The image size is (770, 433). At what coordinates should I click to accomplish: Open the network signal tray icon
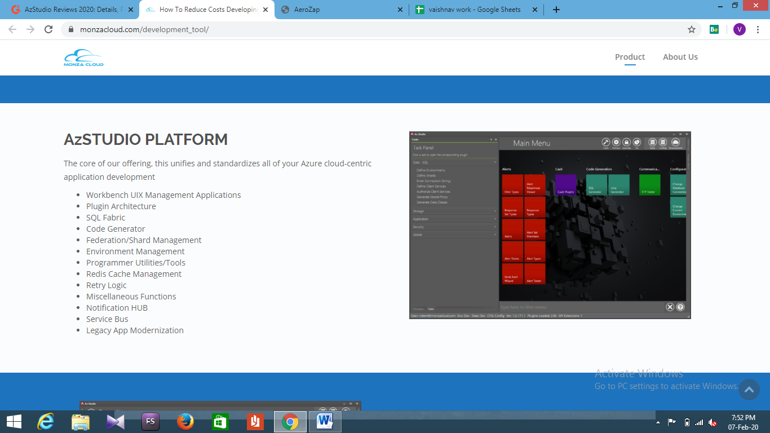[700, 422]
